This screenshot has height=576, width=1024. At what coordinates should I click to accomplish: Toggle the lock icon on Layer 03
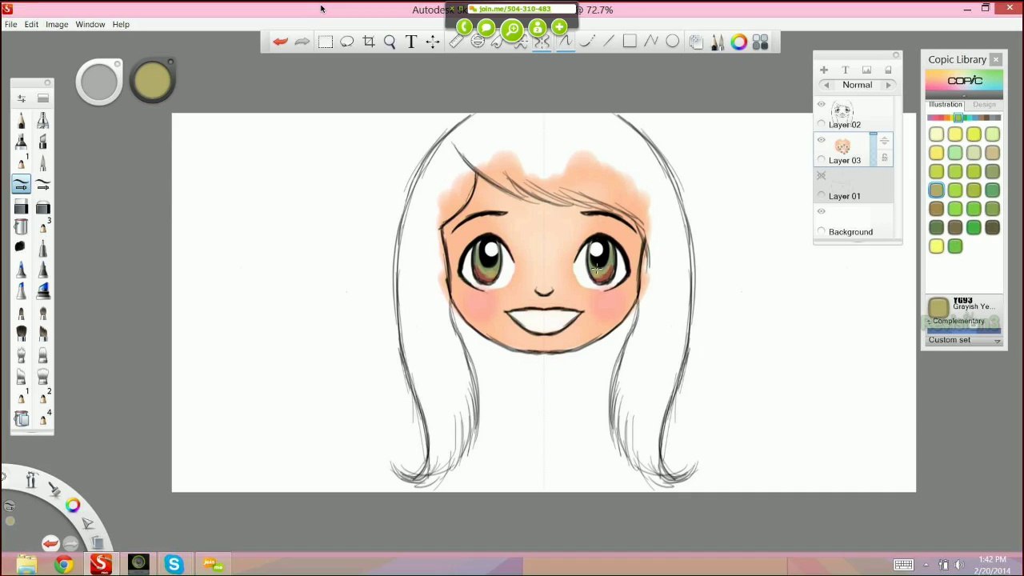pos(884,158)
